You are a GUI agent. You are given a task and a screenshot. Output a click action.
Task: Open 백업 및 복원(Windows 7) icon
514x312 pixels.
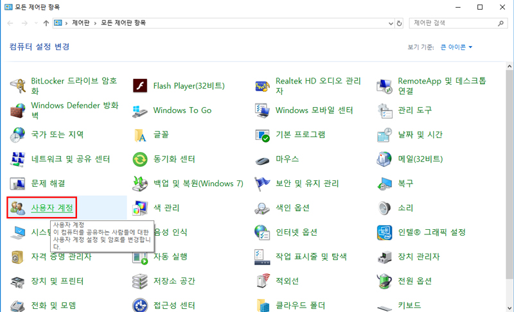tap(140, 184)
